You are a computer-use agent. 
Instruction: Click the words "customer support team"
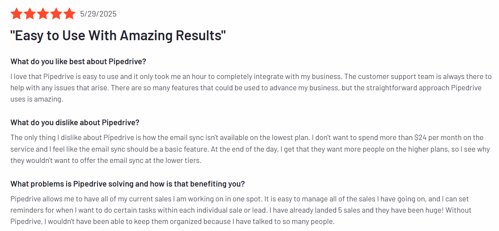[x=394, y=77]
